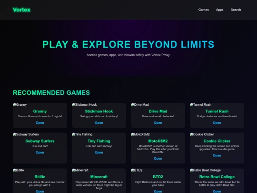Open the Games nav item
Image resolution: width=257 pixels, height=193 pixels.
(x=203, y=10)
